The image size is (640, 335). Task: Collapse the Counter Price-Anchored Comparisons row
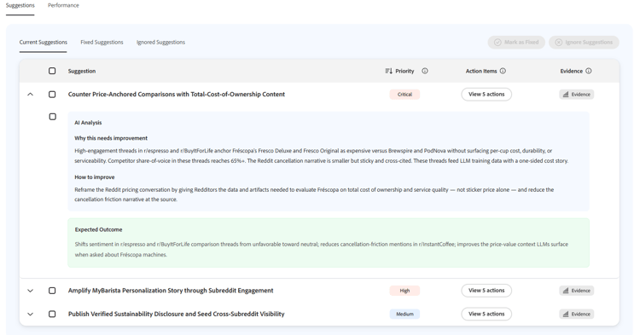[30, 94]
